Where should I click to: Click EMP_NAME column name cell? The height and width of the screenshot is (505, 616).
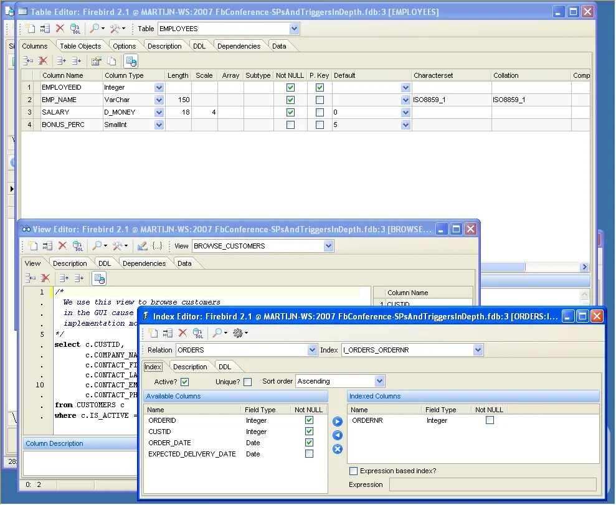click(x=71, y=100)
